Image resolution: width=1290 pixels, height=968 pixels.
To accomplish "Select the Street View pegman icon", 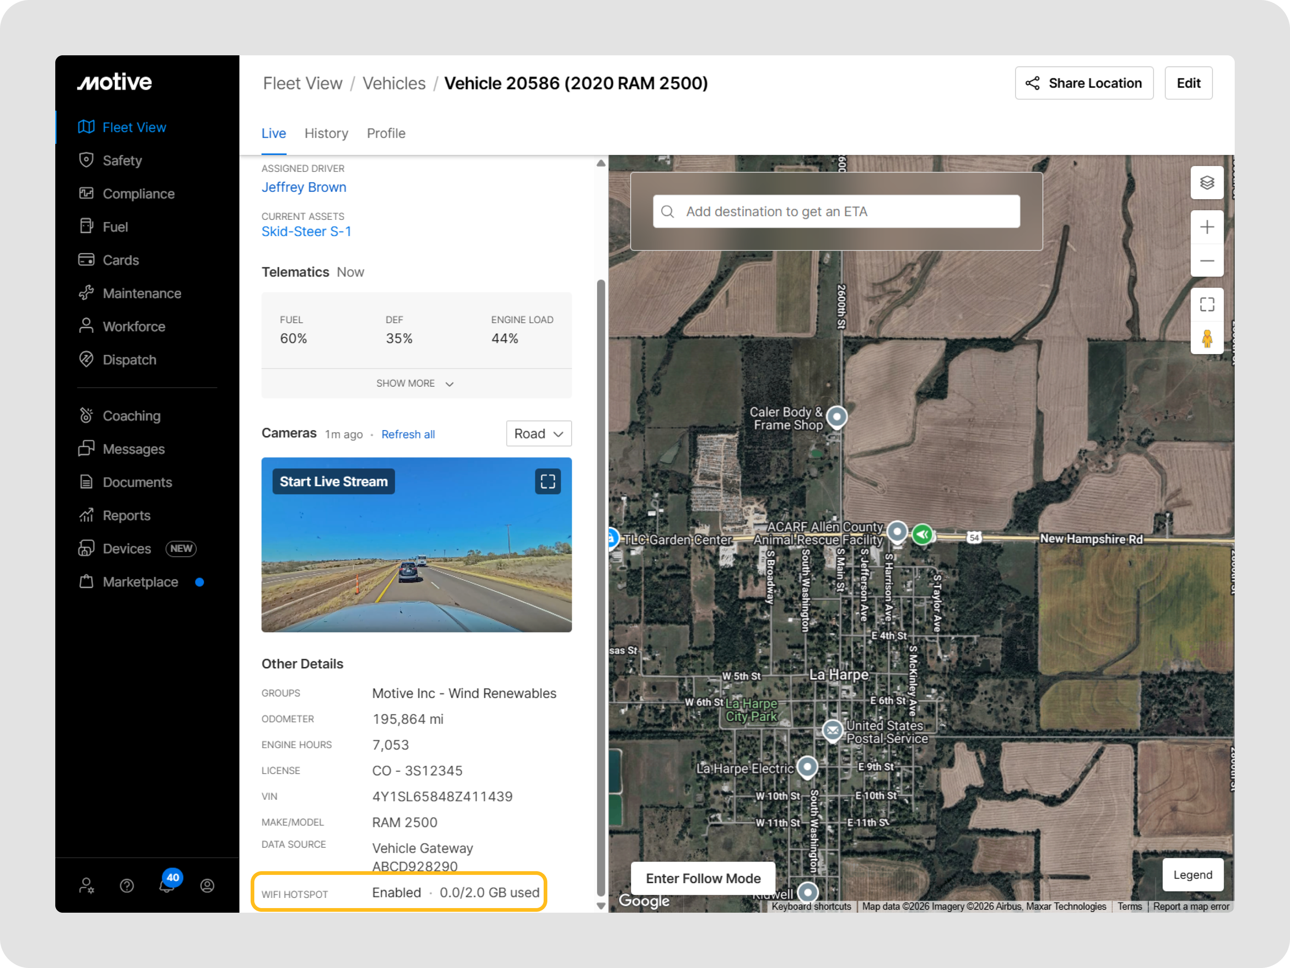I will [1207, 338].
